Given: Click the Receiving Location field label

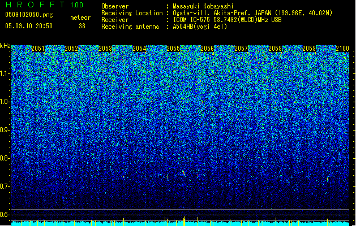Looking at the screenshot, I should pyautogui.click(x=132, y=13).
